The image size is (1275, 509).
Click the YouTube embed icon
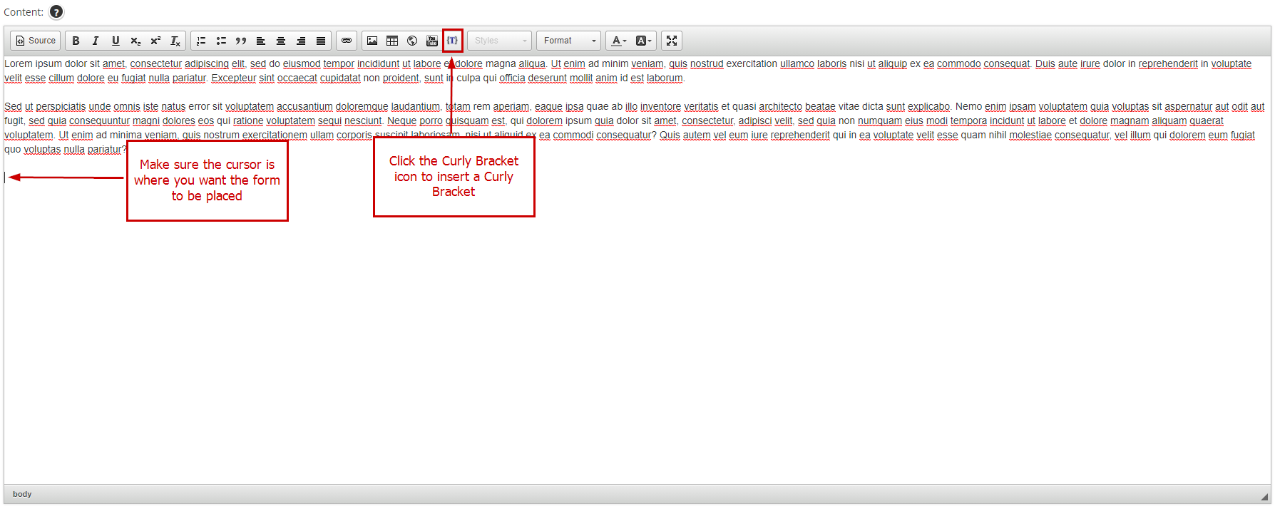tap(432, 41)
